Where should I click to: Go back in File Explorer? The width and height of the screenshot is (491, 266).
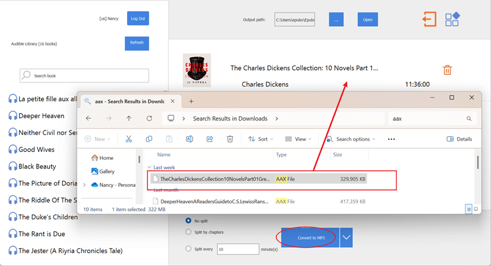[x=88, y=119]
